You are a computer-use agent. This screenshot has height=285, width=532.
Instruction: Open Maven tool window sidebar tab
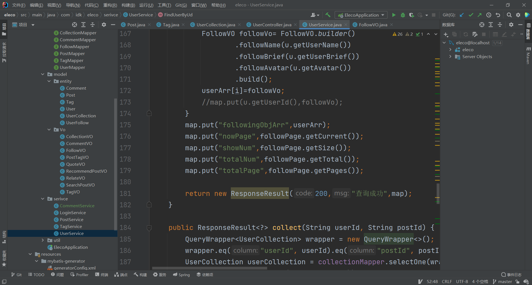(528, 55)
